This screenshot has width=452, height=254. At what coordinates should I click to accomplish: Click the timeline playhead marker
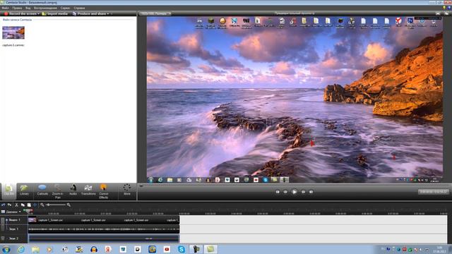click(29, 212)
